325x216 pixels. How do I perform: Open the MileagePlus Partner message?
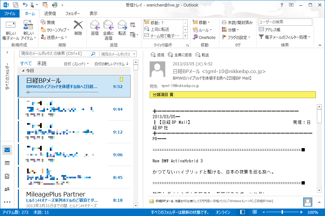[x=74, y=199]
